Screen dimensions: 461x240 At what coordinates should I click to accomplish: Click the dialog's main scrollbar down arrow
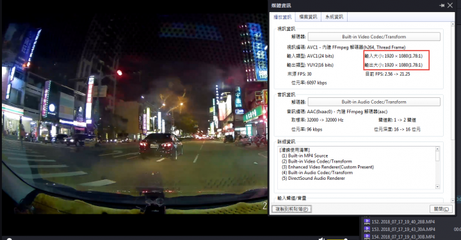click(x=453, y=200)
